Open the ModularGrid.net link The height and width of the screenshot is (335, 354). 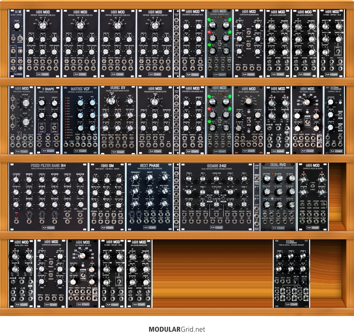click(x=177, y=329)
